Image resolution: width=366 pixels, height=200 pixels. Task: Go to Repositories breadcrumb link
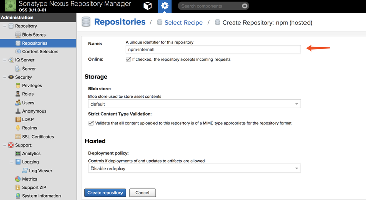(119, 22)
